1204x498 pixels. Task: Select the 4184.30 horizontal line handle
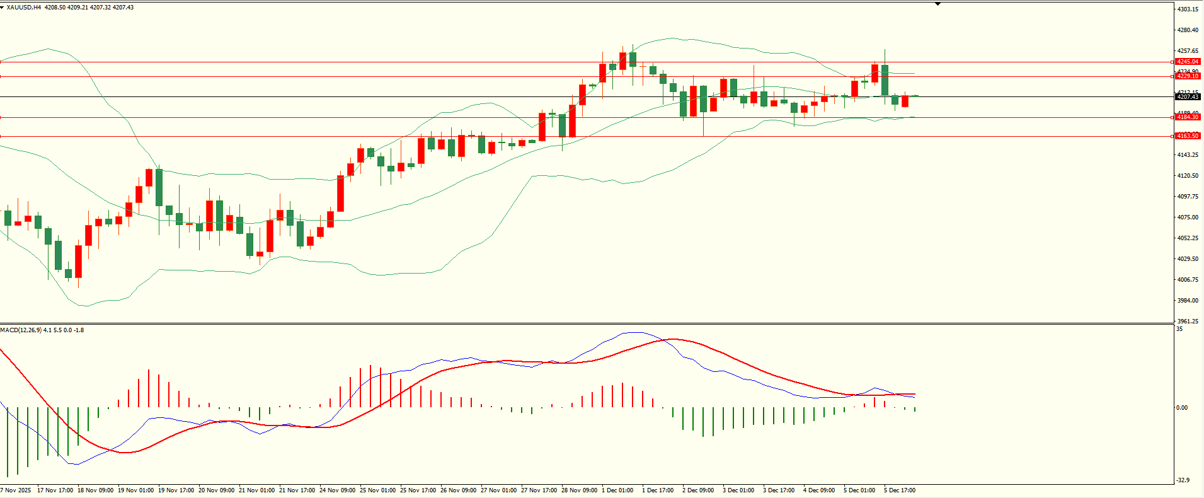(1172, 117)
